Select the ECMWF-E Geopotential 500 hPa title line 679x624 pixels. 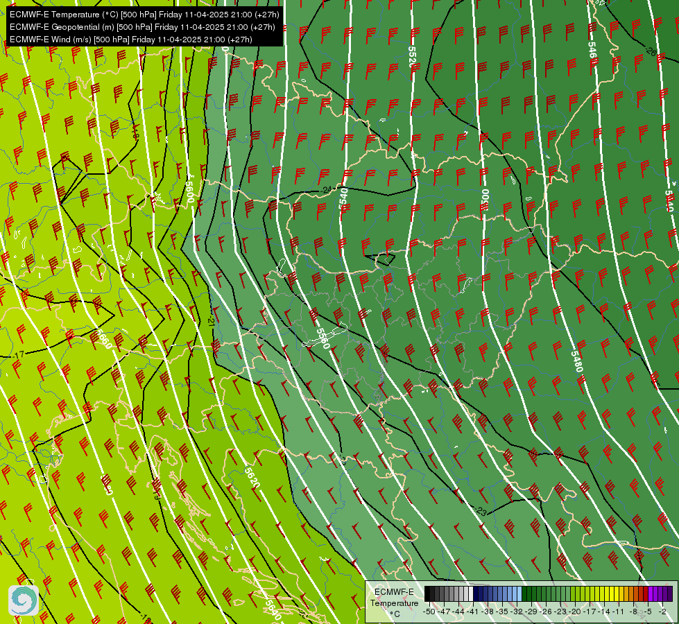[x=142, y=27]
